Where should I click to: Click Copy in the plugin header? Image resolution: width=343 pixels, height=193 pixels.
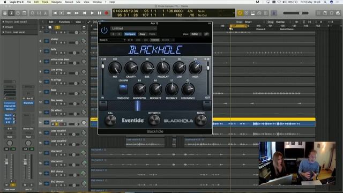pos(143,34)
